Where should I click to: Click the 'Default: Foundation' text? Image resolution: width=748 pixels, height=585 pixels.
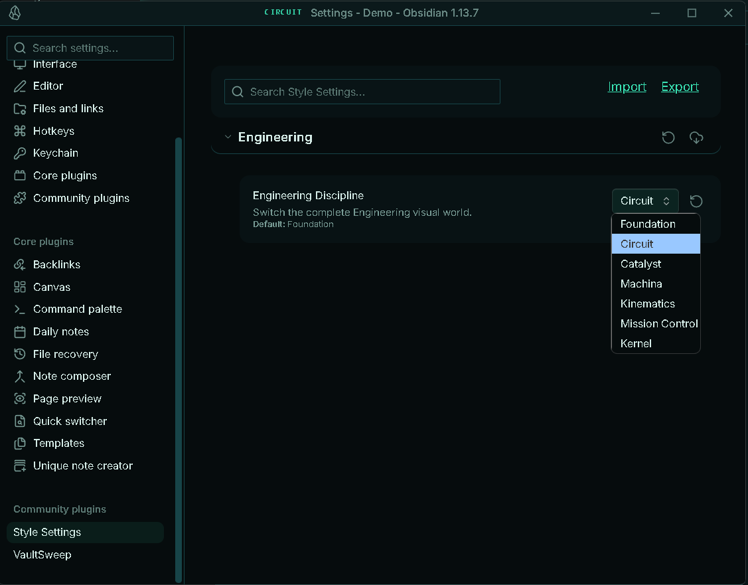point(293,224)
